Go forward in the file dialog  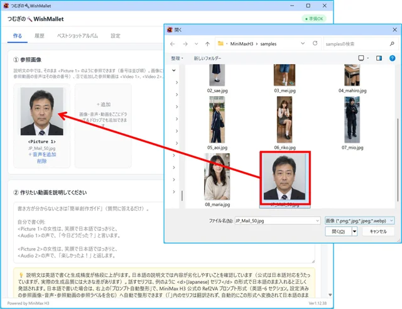pyautogui.click(x=185, y=44)
